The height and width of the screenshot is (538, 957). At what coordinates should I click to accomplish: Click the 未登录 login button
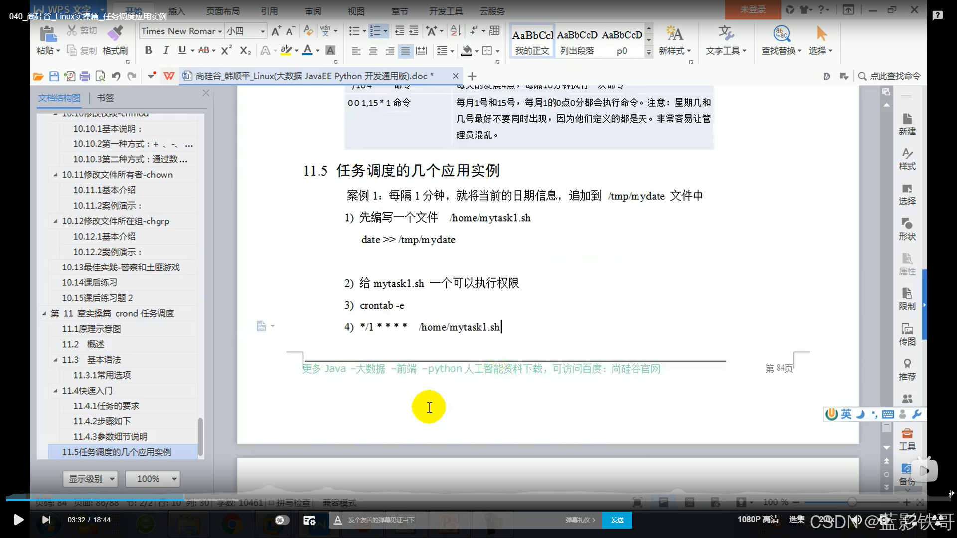[x=753, y=9]
